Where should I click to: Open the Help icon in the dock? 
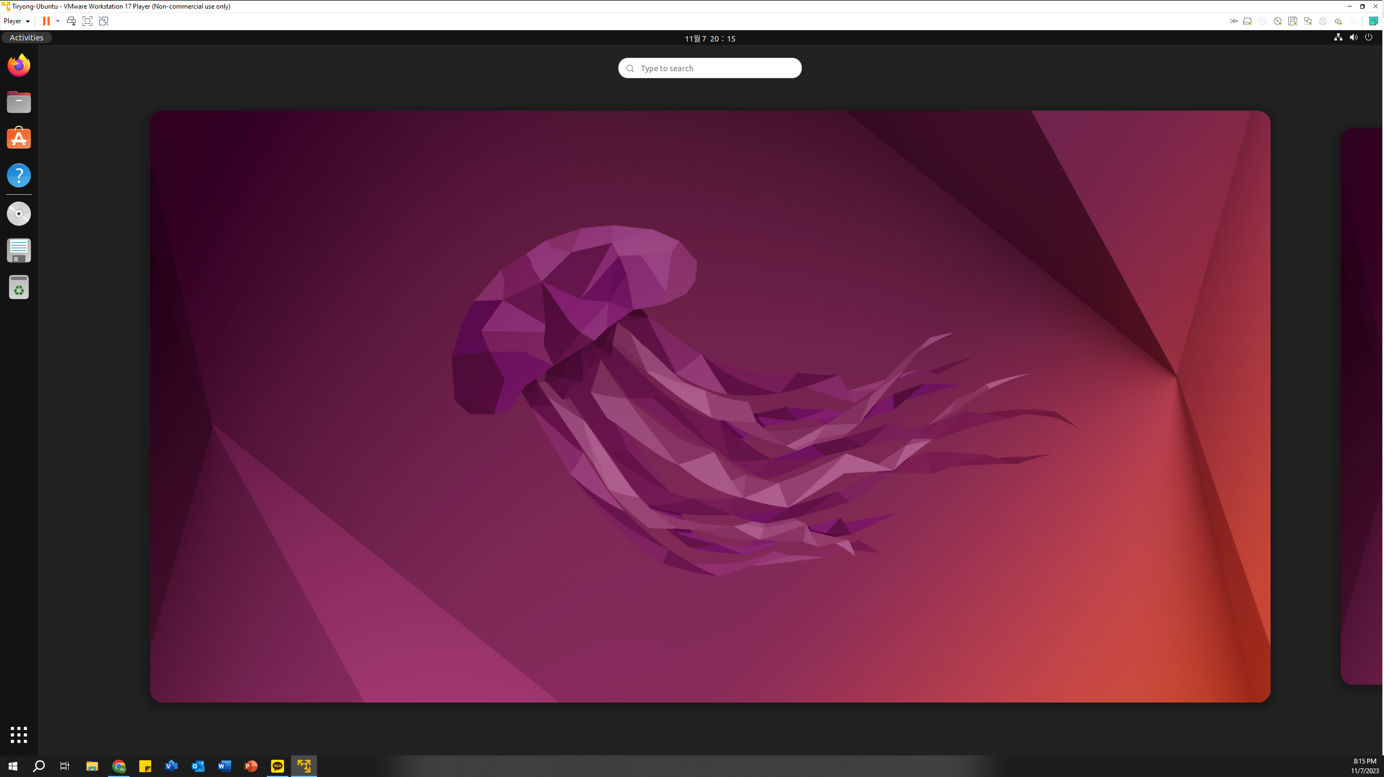pos(19,175)
